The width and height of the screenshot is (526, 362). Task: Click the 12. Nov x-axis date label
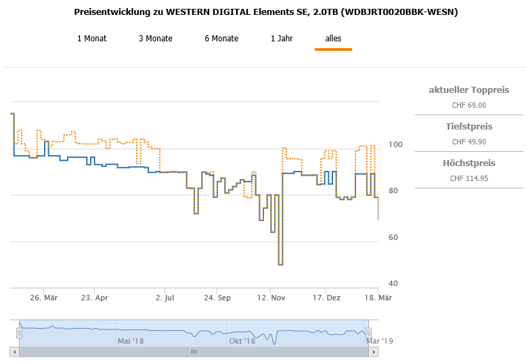[270, 298]
